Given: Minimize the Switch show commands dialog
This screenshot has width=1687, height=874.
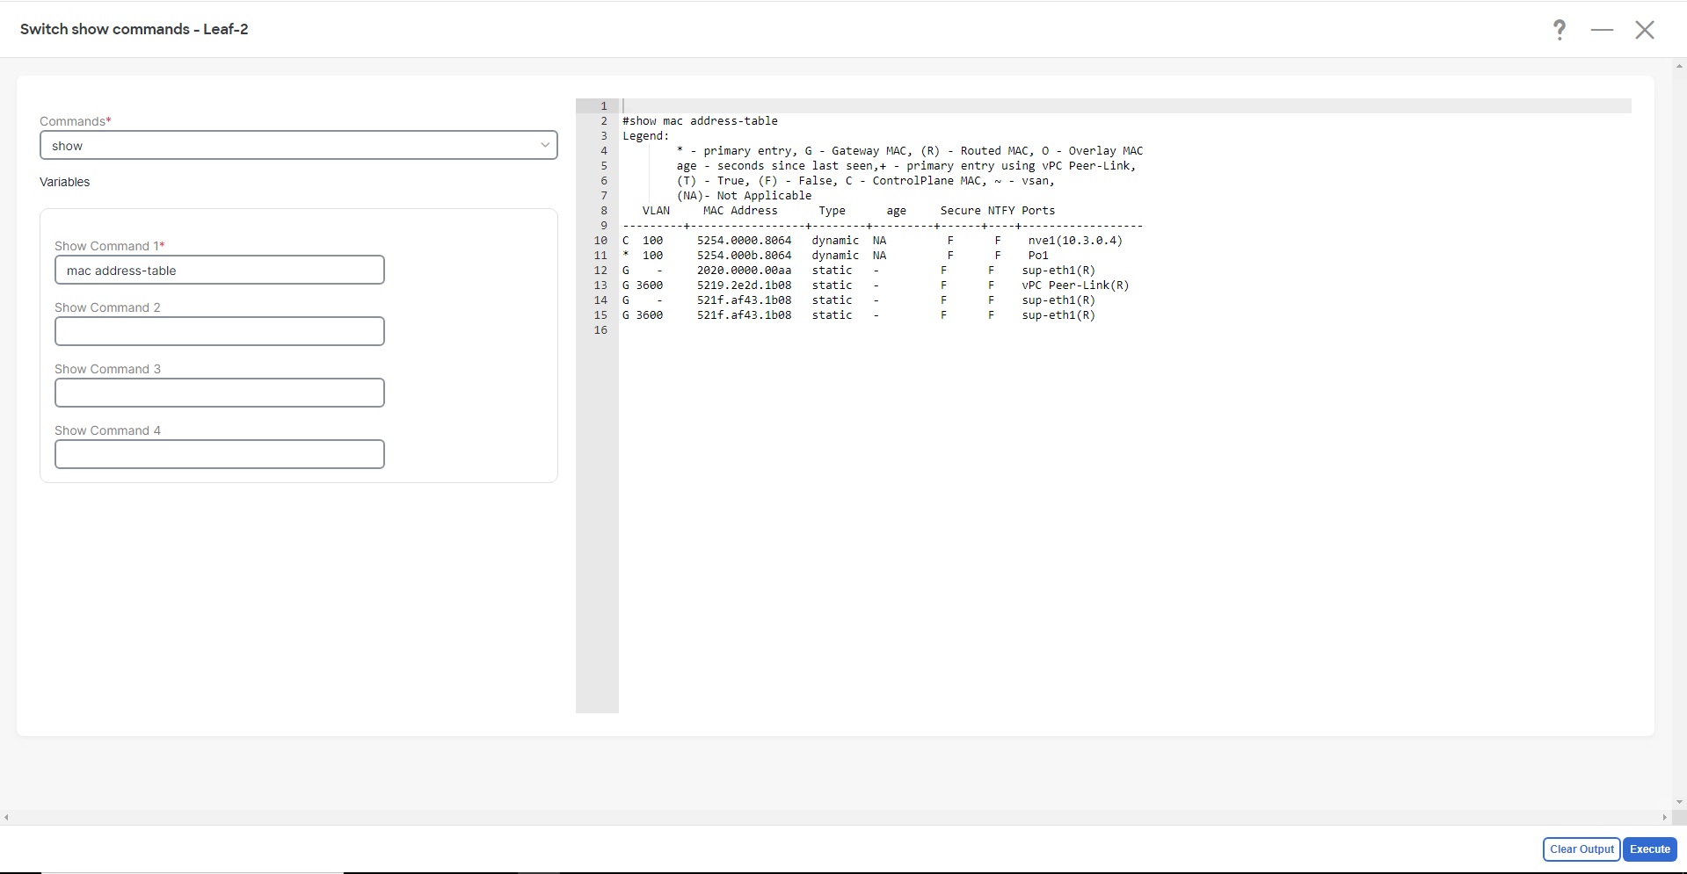Looking at the screenshot, I should point(1602,30).
